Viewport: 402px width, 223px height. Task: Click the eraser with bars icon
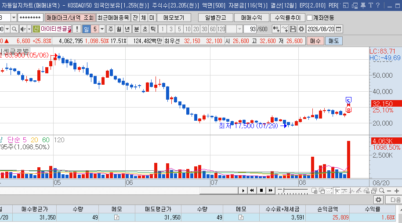point(366,191)
